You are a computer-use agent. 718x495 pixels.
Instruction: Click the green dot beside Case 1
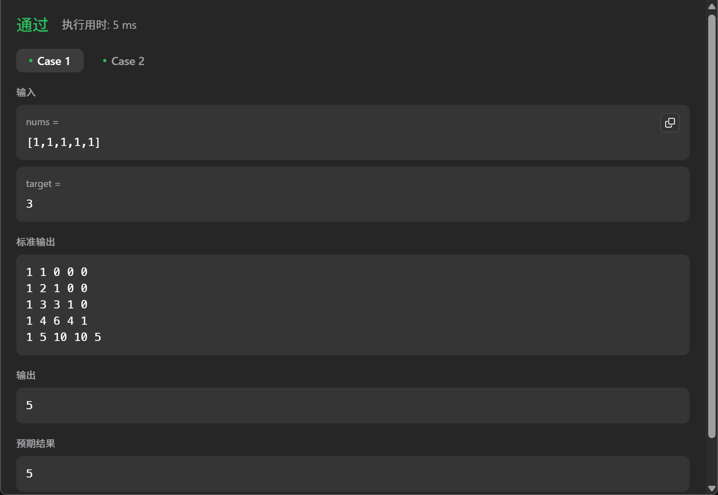(31, 61)
